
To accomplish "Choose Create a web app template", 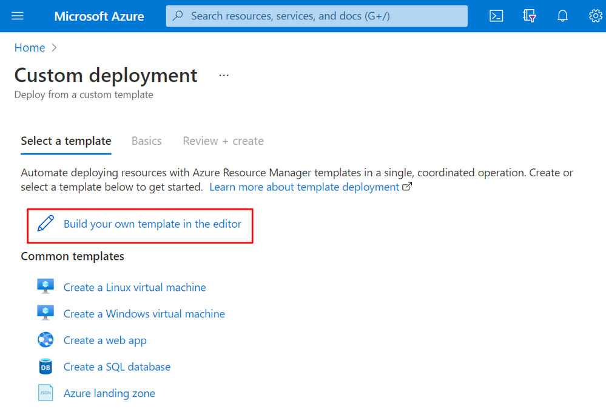I will [x=105, y=341].
